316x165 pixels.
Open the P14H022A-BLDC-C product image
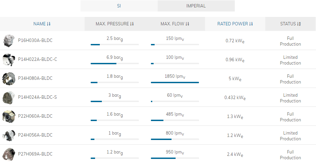pyautogui.click(x=9, y=60)
